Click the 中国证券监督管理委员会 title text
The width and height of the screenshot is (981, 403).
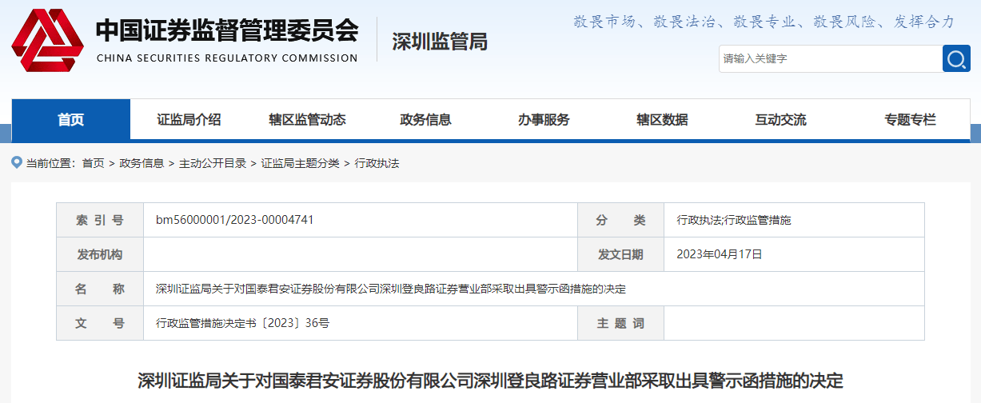227,30
